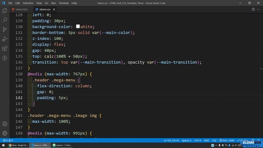
Task: Click 'gap: 0;' on line 141
Action: click(x=45, y=92)
